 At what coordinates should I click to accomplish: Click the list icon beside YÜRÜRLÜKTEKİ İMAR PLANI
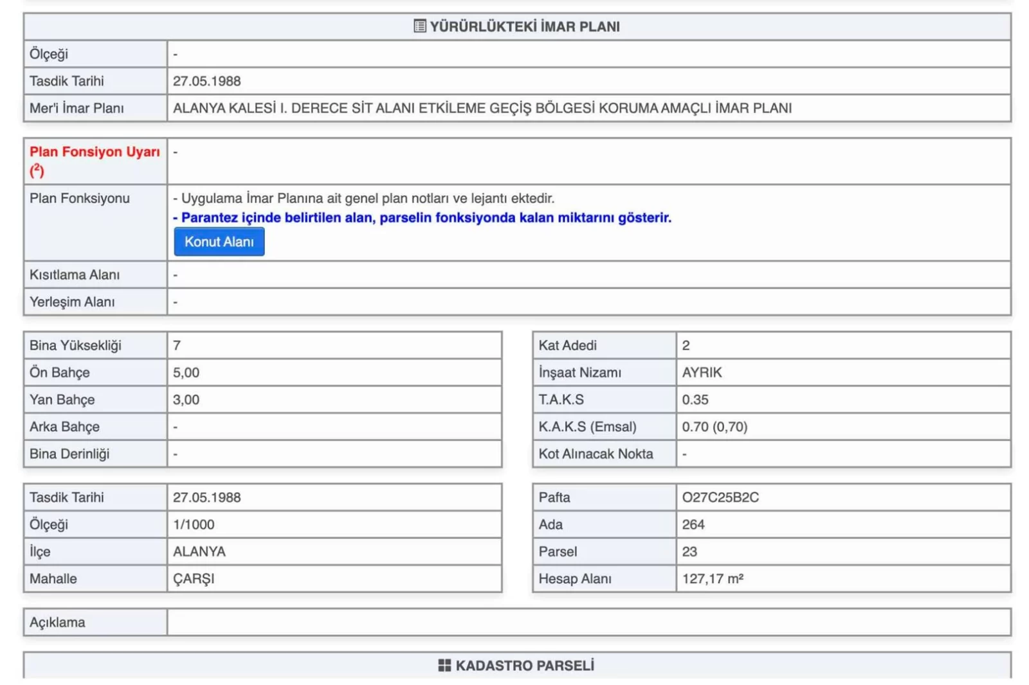click(x=419, y=26)
